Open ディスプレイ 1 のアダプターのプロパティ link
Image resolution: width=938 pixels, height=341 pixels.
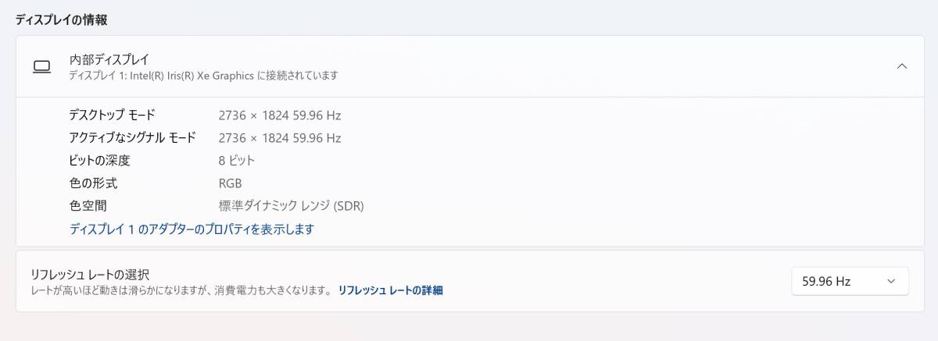click(192, 229)
